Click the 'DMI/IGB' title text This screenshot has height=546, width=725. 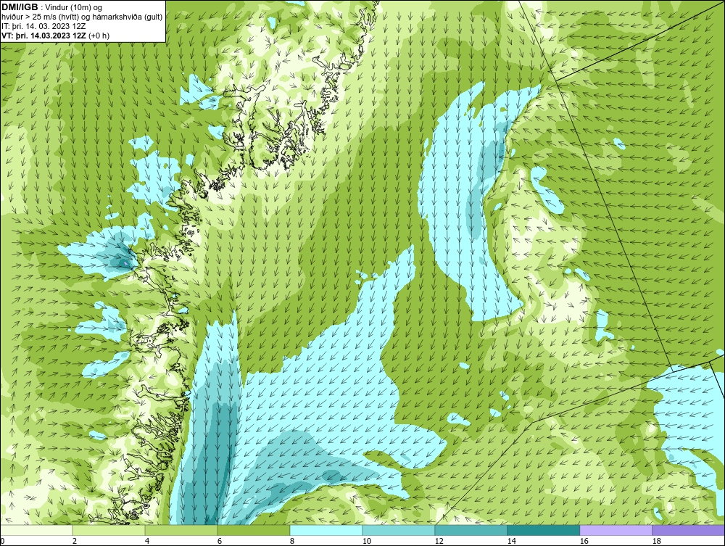tap(20, 7)
